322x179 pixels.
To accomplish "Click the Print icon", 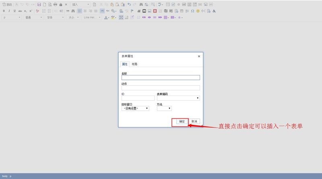I will point(55,4).
